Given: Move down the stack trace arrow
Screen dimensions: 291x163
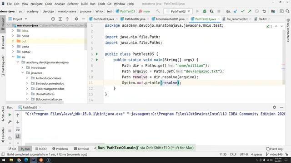Looking at the screenshot, I should (18, 122).
